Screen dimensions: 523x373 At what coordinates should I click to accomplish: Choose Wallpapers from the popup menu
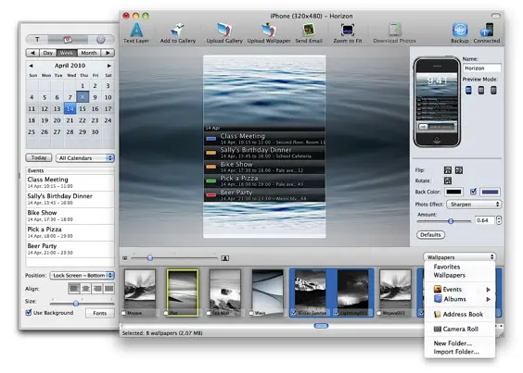450,275
